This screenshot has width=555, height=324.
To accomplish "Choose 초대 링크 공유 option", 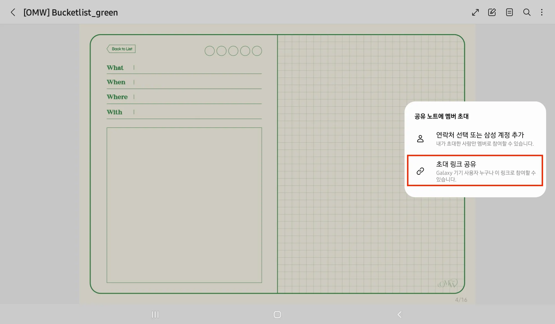I will click(x=475, y=170).
